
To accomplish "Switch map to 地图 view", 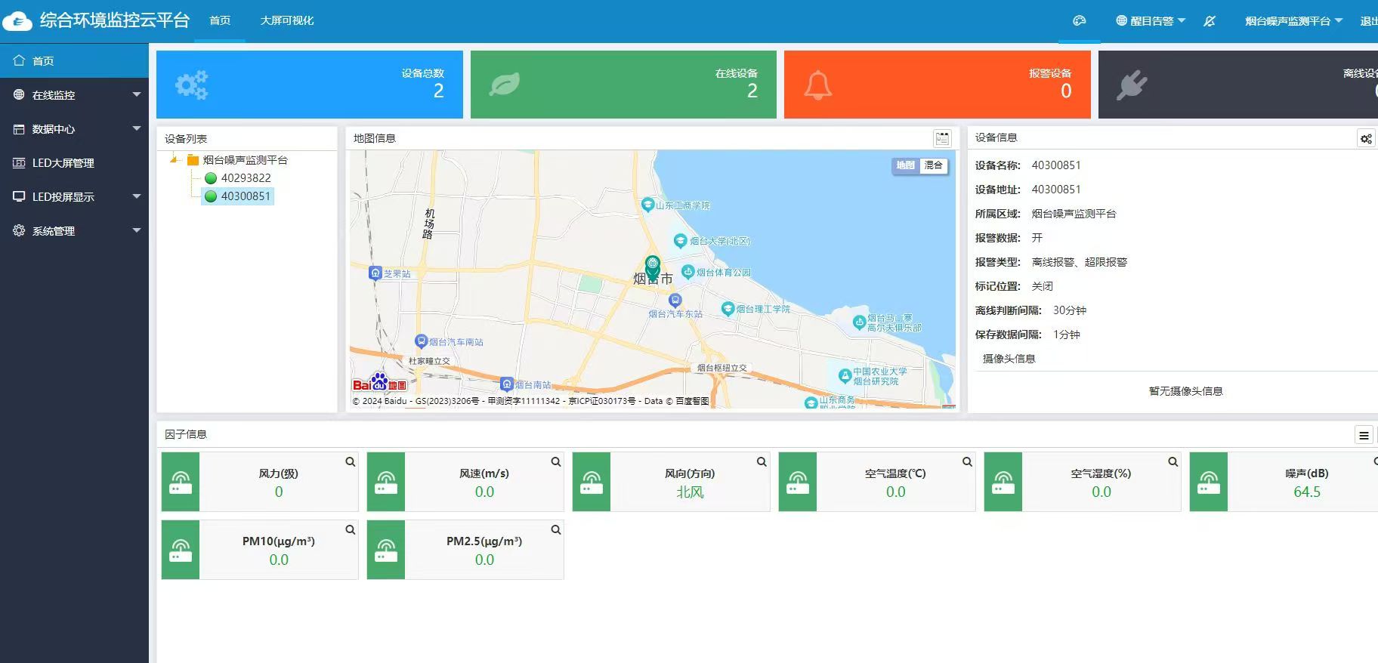I will click(905, 165).
